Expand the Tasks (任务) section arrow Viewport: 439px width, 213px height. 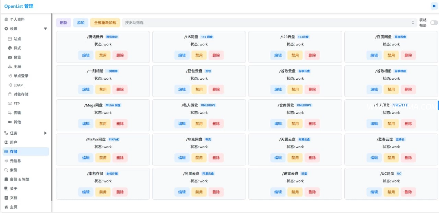pyautogui.click(x=46, y=133)
